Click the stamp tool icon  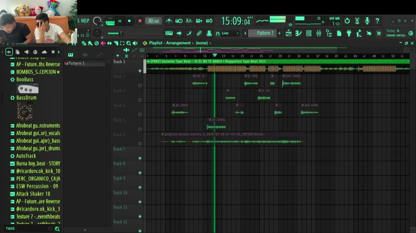click(209, 33)
